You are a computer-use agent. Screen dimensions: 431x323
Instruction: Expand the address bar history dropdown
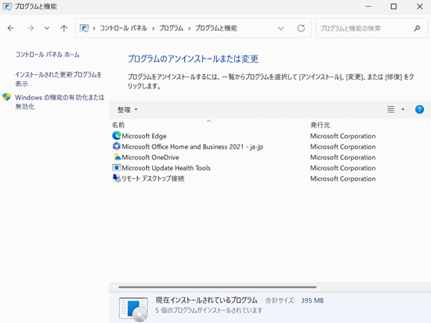[281, 28]
